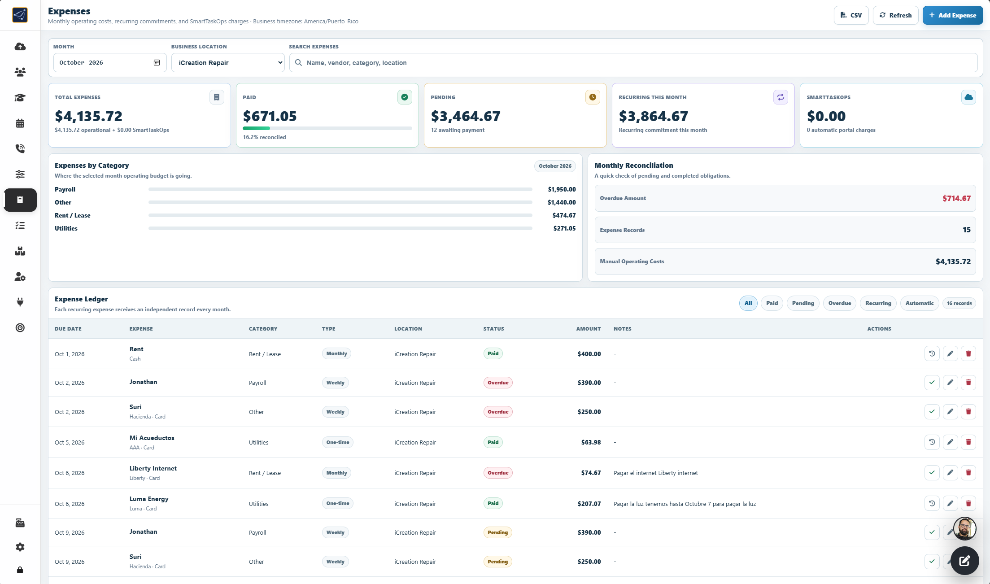Filter ledger by Overdue
990x584 pixels.
[840, 303]
